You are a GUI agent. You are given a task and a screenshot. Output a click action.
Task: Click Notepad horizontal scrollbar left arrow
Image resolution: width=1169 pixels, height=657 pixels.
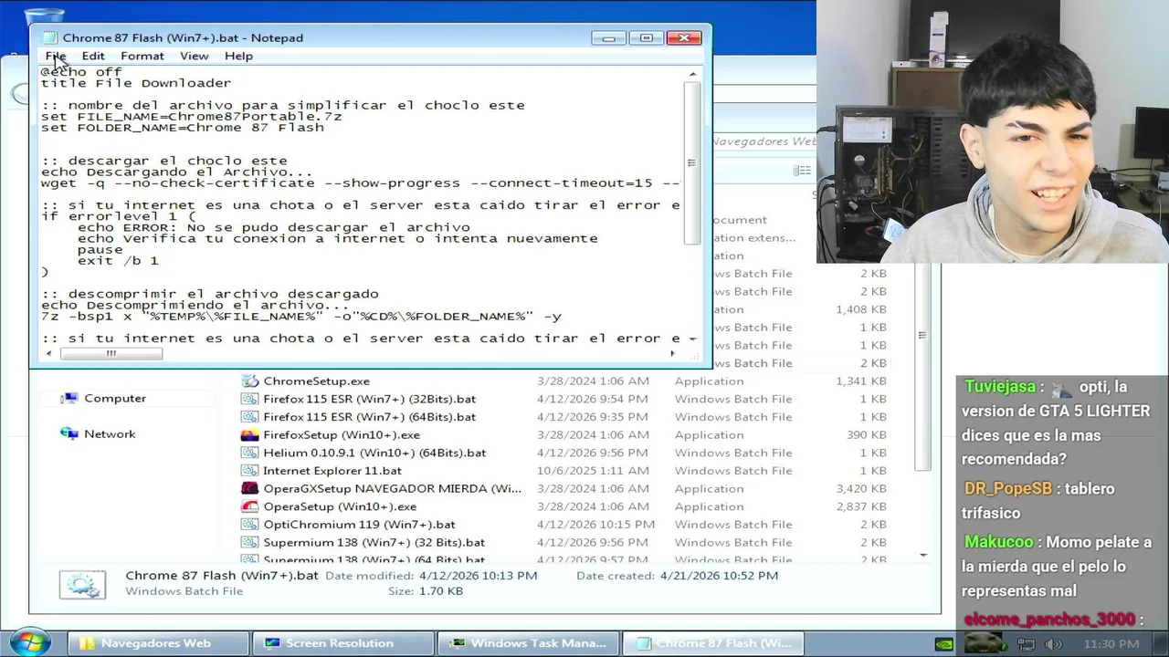pyautogui.click(x=48, y=353)
